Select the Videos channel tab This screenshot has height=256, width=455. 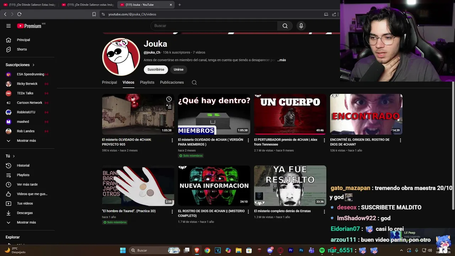(x=128, y=82)
